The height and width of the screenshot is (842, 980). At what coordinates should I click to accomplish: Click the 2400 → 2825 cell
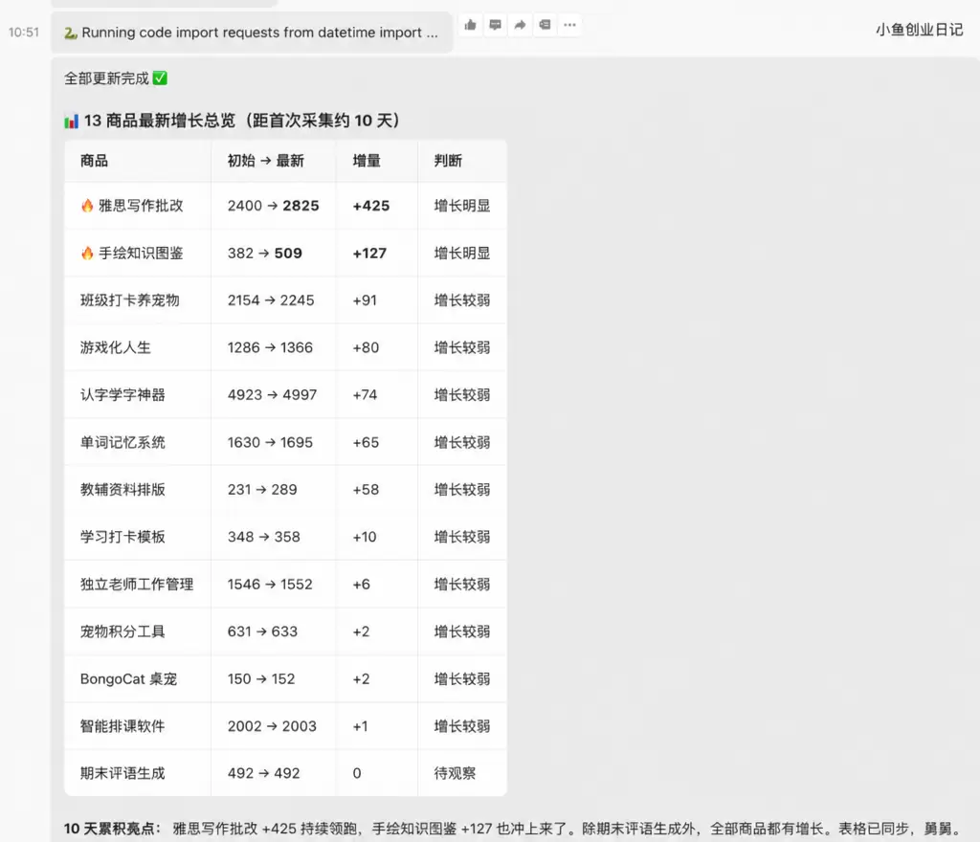coord(273,206)
